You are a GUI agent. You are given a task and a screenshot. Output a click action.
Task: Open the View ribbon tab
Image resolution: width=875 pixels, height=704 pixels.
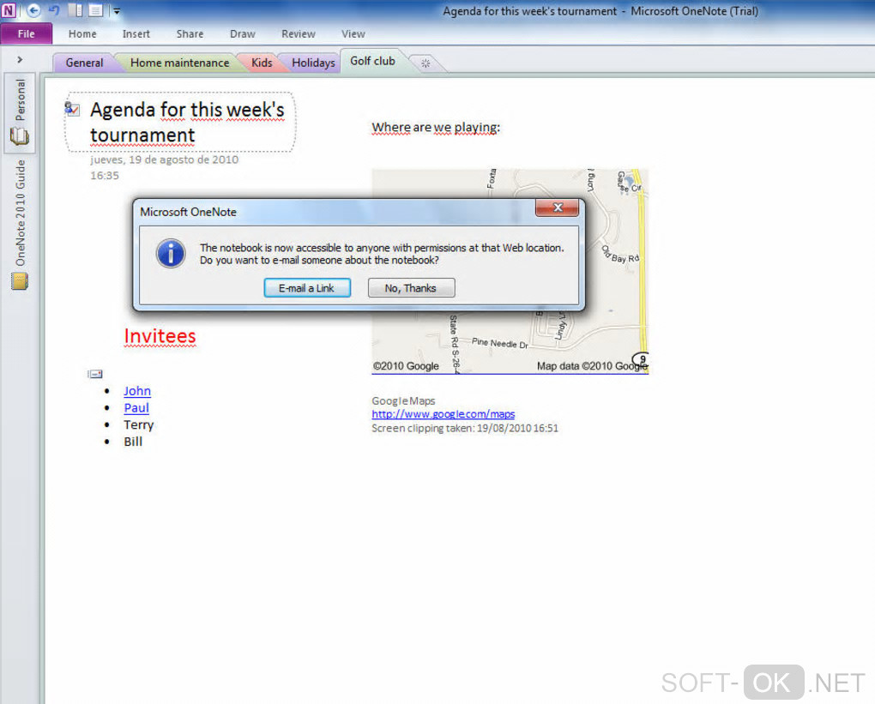click(353, 34)
